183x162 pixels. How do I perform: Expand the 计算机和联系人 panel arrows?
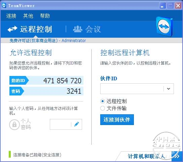[177, 156]
